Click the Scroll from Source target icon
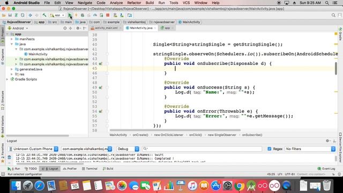343x193 pixels. [x=65, y=28]
